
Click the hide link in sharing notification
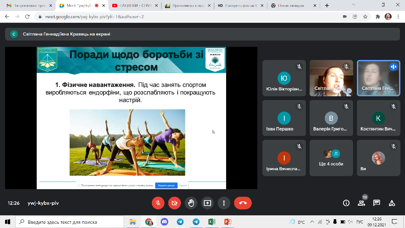183,185
